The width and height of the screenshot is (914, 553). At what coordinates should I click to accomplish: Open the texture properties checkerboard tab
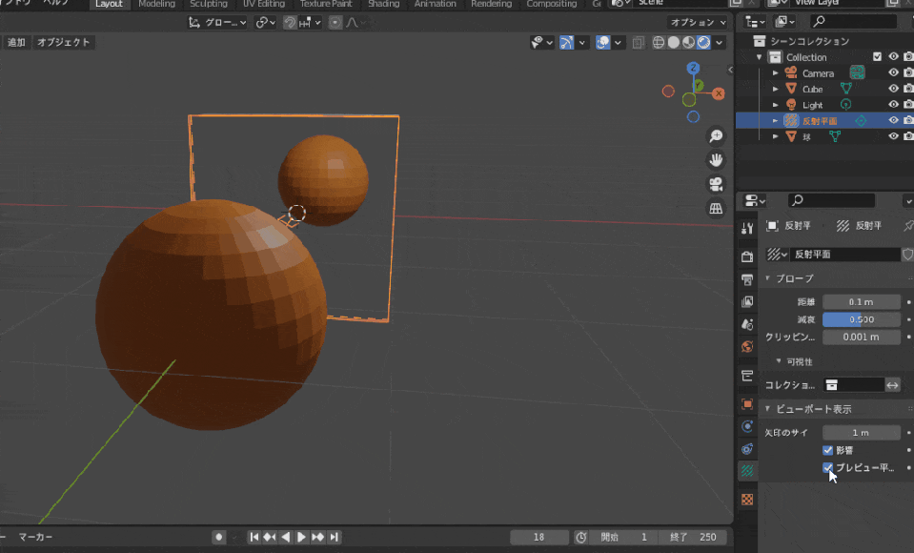(747, 499)
